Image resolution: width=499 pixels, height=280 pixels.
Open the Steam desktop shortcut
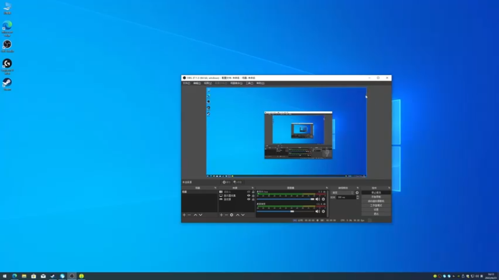[x=7, y=85]
